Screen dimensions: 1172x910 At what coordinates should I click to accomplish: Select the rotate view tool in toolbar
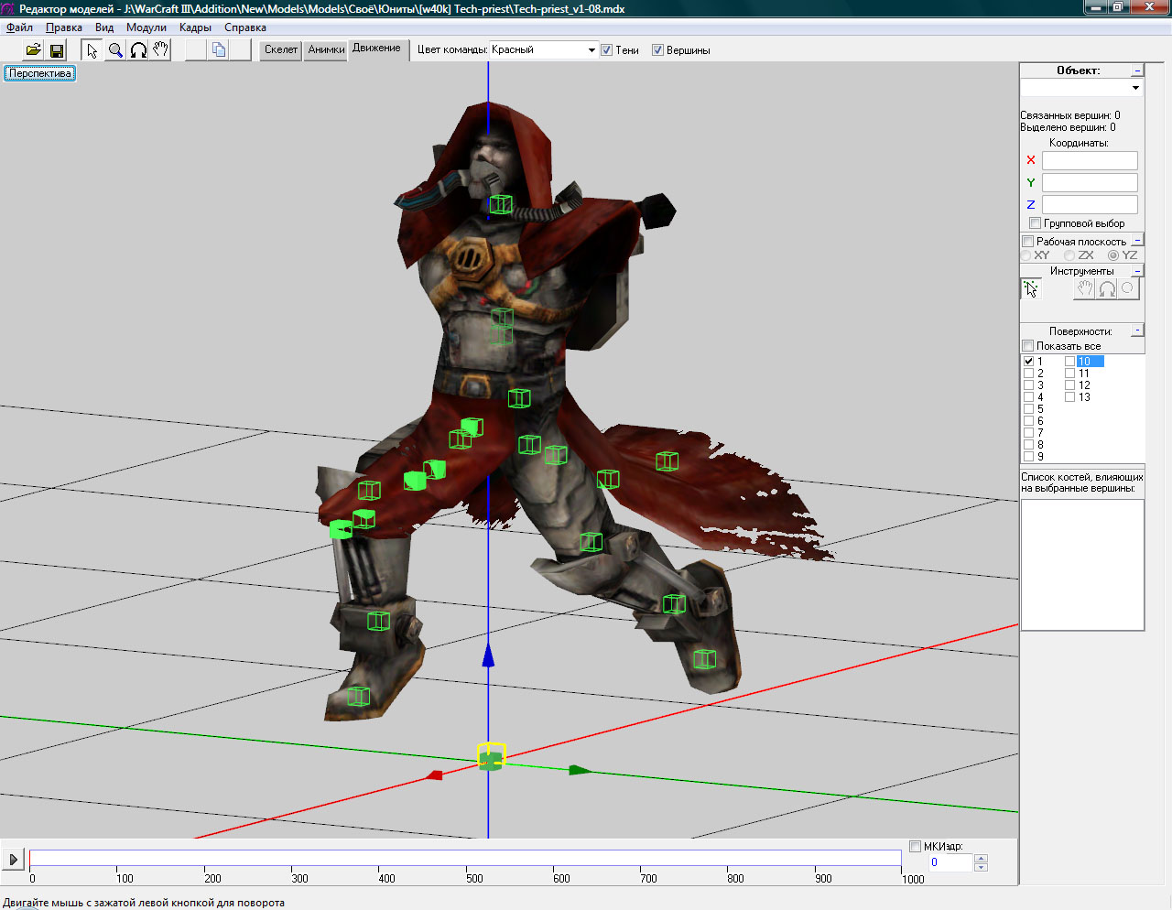coord(138,50)
